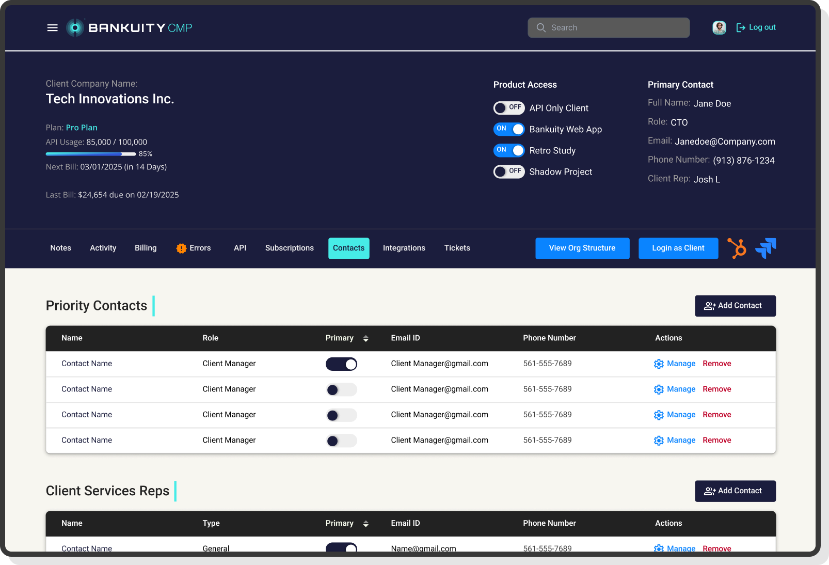Click the API usage progress bar
Screen dimensions: 829x565
pos(90,154)
